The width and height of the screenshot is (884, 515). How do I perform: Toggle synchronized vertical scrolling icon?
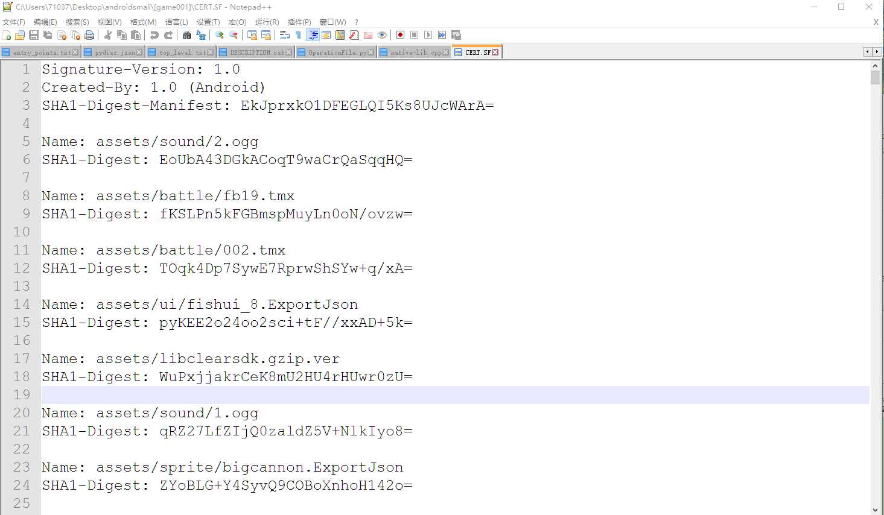252,35
